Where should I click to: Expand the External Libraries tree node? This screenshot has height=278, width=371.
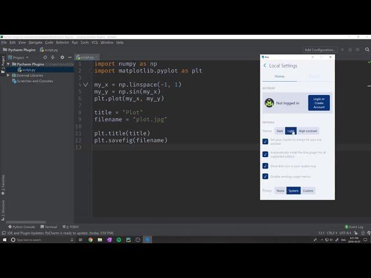(x=8, y=75)
